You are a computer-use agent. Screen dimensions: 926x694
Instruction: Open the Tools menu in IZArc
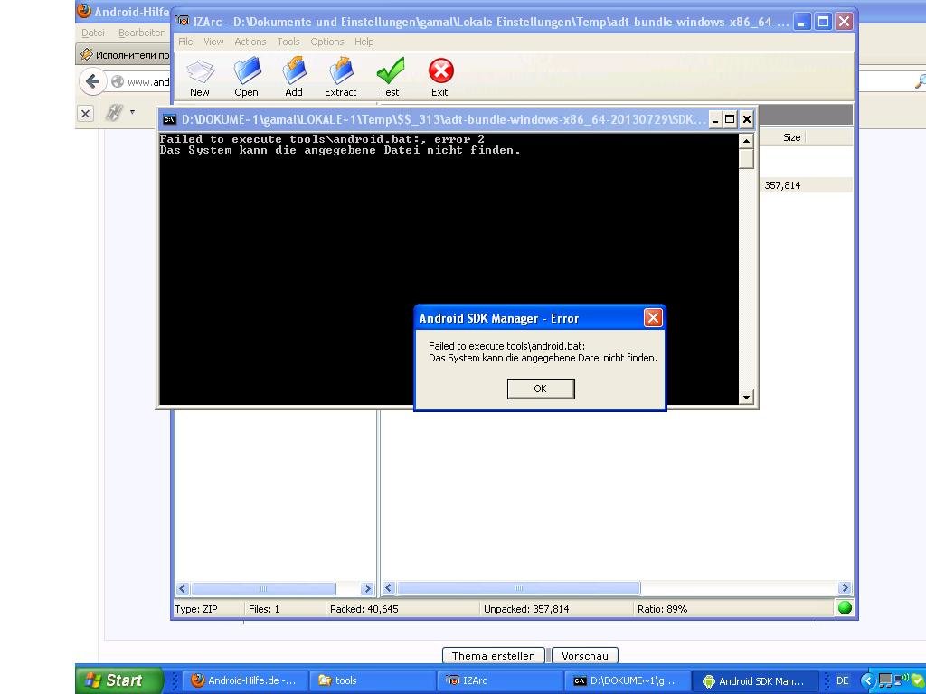click(288, 42)
